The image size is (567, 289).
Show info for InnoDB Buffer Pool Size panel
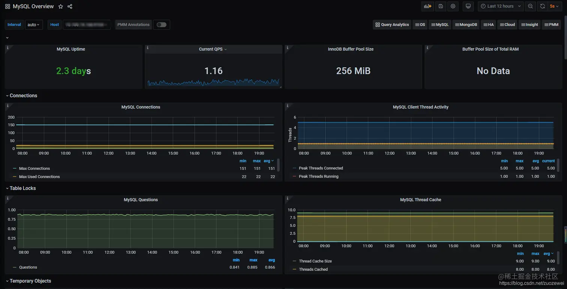coord(287,48)
